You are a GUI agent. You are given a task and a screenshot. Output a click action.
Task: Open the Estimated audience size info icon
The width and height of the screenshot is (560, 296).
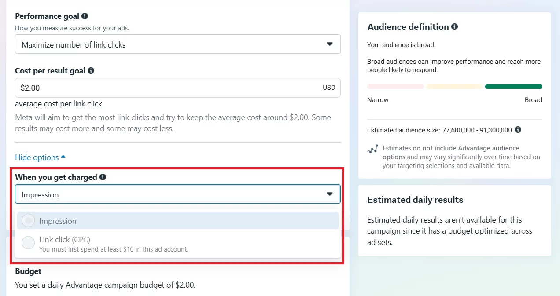click(x=518, y=130)
